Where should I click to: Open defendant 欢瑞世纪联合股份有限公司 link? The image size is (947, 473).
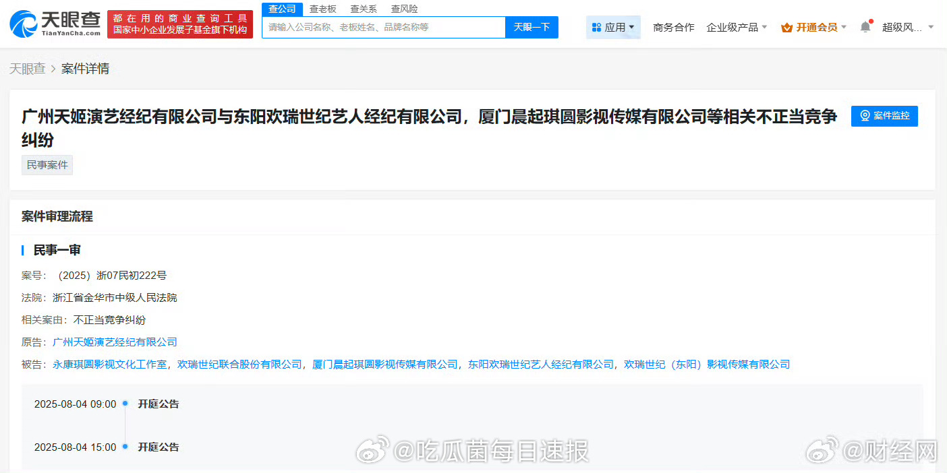[x=239, y=365]
